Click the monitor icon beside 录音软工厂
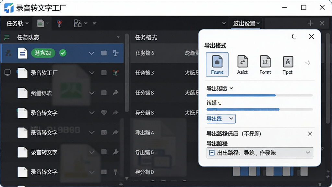 (x=8, y=73)
